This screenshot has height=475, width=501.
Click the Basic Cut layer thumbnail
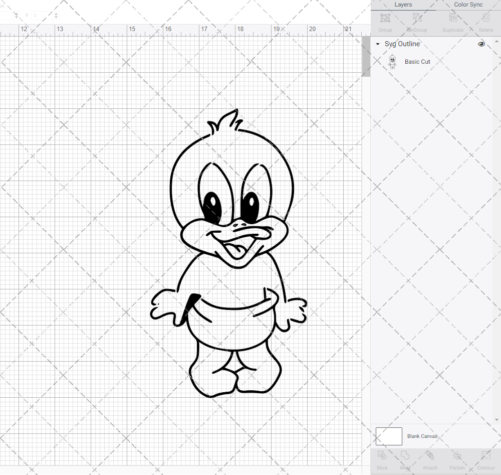(x=393, y=61)
